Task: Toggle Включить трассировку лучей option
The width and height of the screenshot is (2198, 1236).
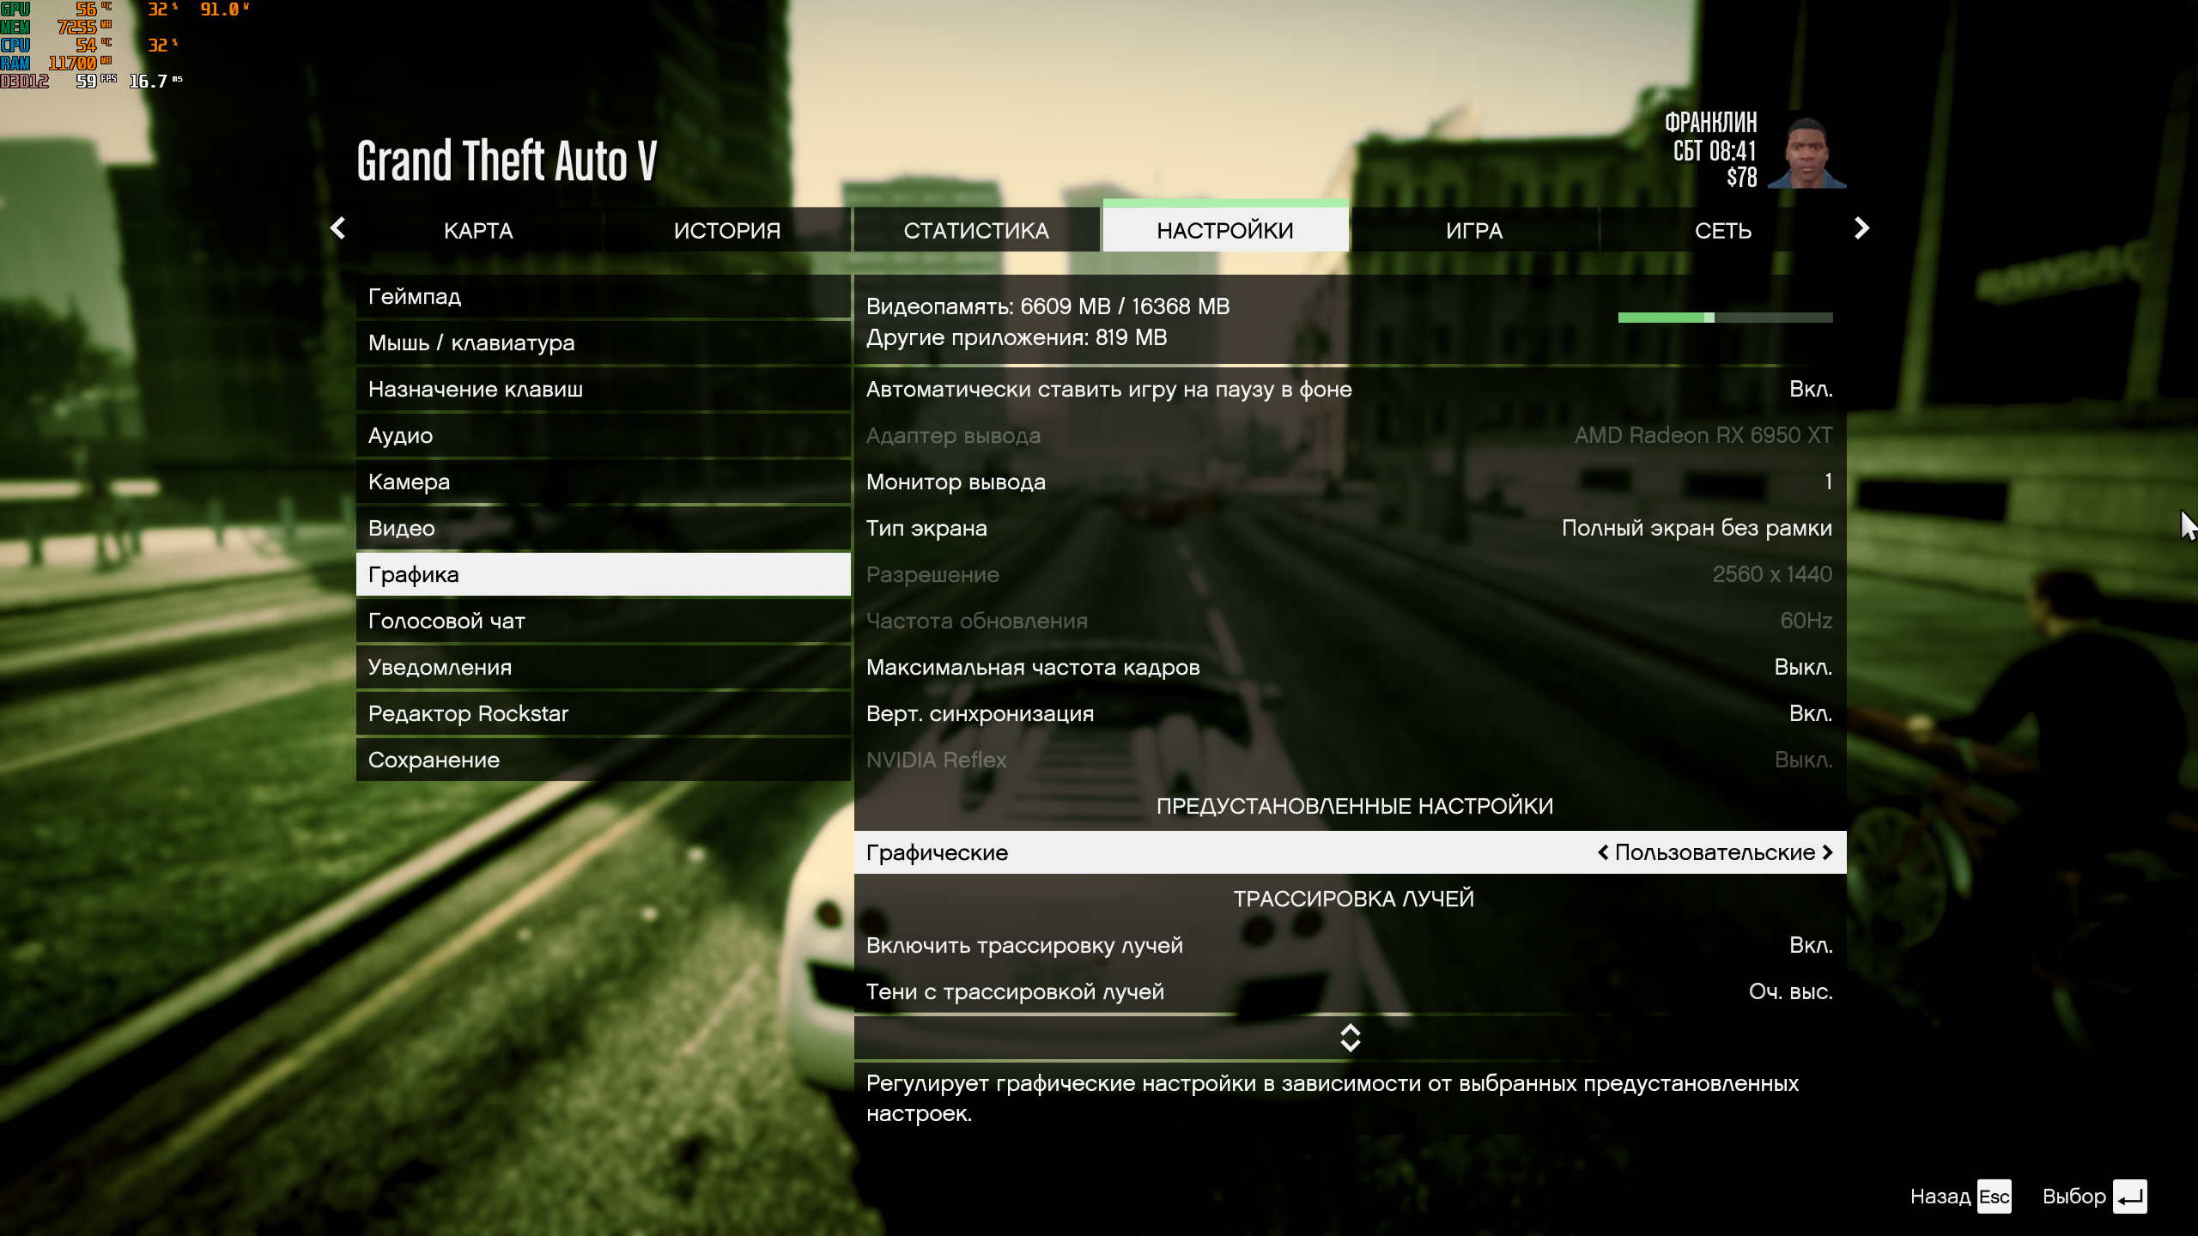Action: click(x=1351, y=945)
